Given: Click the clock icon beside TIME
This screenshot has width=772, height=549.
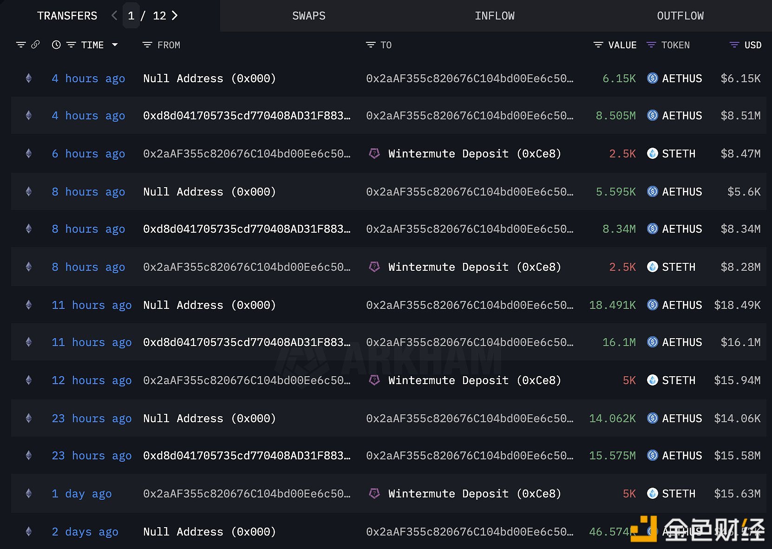Looking at the screenshot, I should [x=56, y=45].
